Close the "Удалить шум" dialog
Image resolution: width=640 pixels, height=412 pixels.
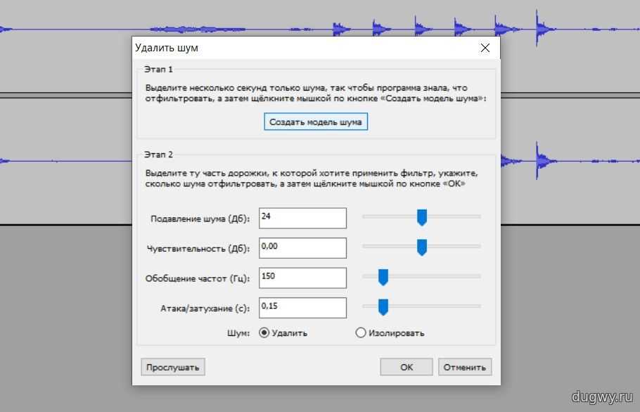tap(485, 48)
